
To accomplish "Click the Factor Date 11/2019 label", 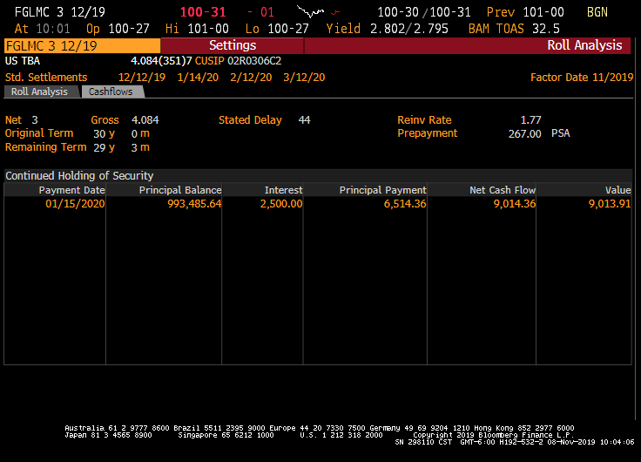I will [x=582, y=78].
